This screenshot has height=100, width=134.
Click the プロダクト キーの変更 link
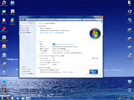click(x=67, y=72)
